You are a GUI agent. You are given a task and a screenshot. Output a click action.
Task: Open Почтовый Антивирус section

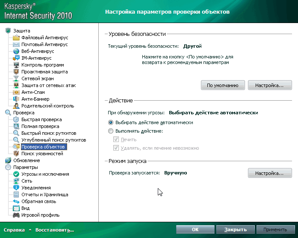(x=44, y=44)
